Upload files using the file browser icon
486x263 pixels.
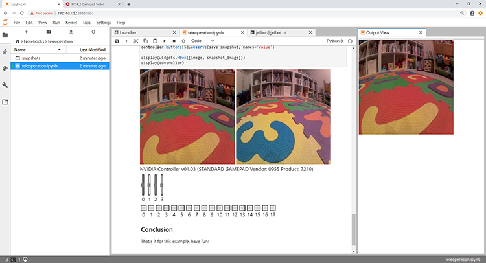click(x=71, y=32)
